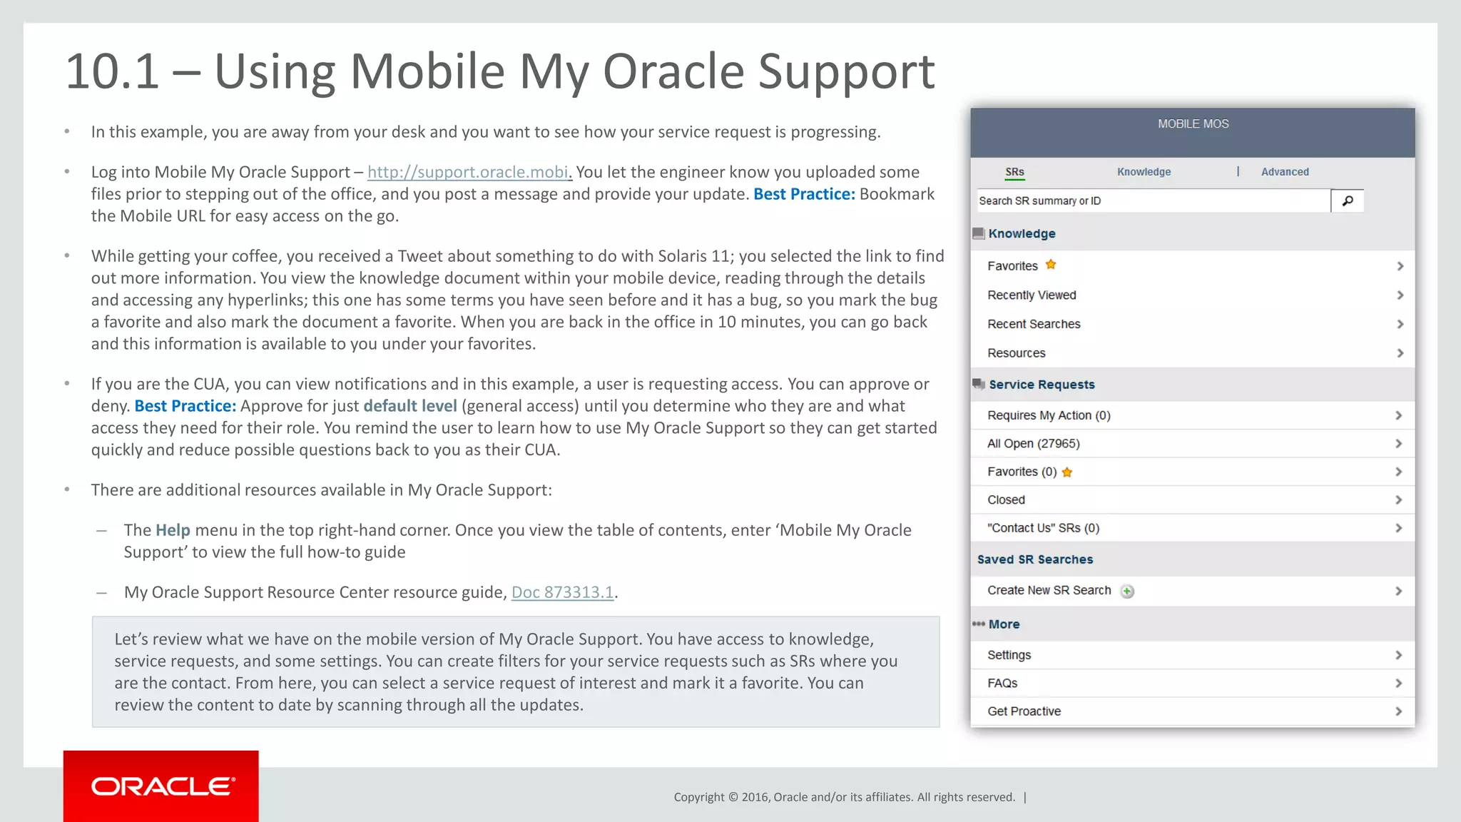The image size is (1461, 822).
Task: Open Get Proactive entry
Action: tap(1193, 711)
